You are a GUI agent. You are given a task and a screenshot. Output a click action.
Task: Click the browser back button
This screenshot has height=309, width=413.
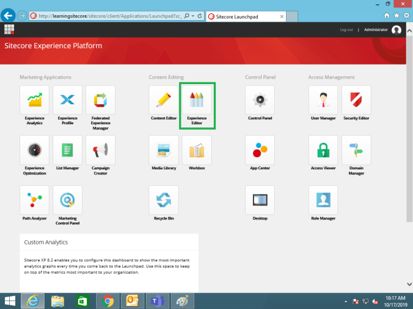click(9, 15)
